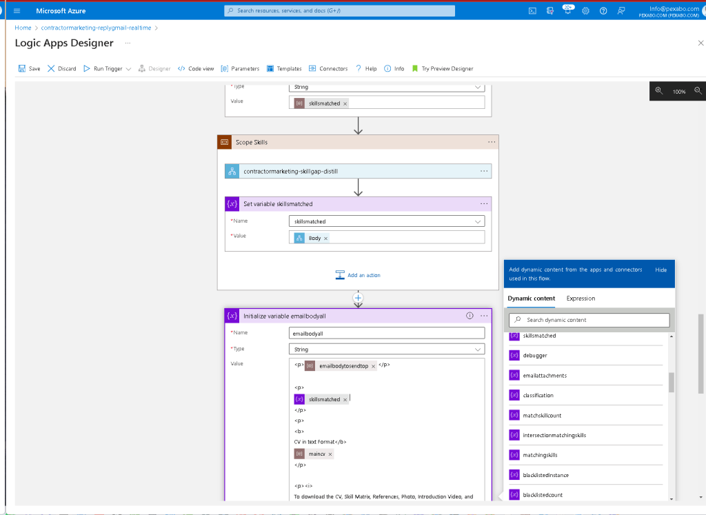Expand the top Type String dropdown

pos(478,87)
